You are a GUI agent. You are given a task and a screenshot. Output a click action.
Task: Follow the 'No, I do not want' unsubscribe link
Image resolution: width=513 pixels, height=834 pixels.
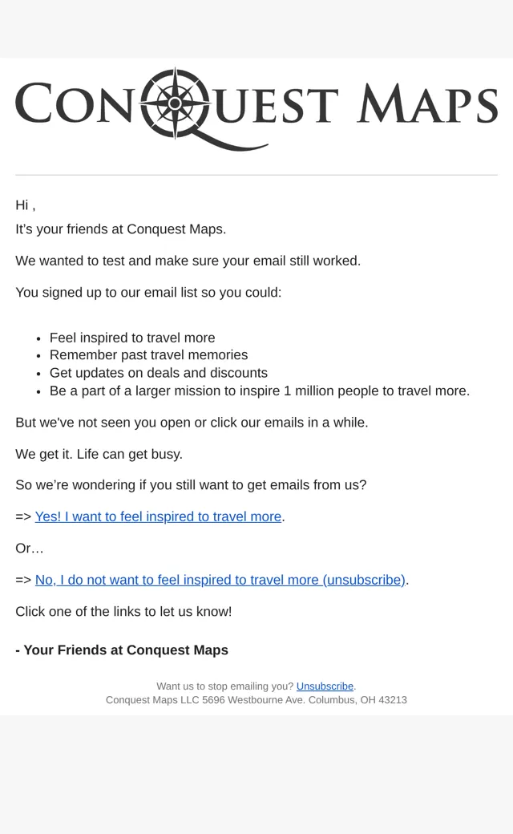220,580
